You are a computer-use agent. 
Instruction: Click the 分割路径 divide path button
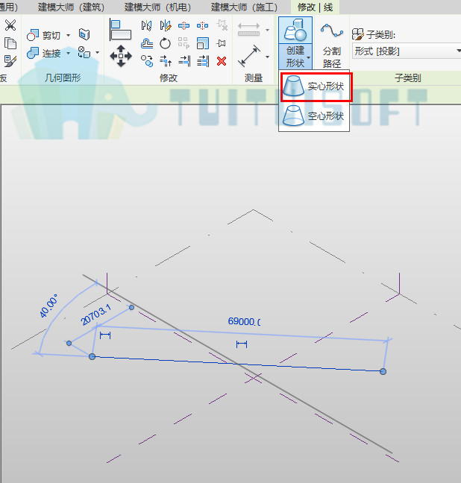[x=331, y=44]
